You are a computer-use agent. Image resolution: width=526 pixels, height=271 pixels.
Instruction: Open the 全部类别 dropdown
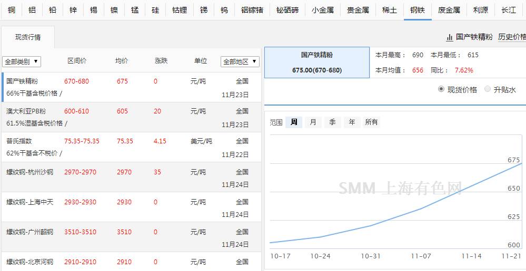point(22,61)
